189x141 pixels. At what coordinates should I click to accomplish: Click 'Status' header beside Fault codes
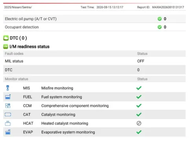pyautogui.click(x=142, y=54)
